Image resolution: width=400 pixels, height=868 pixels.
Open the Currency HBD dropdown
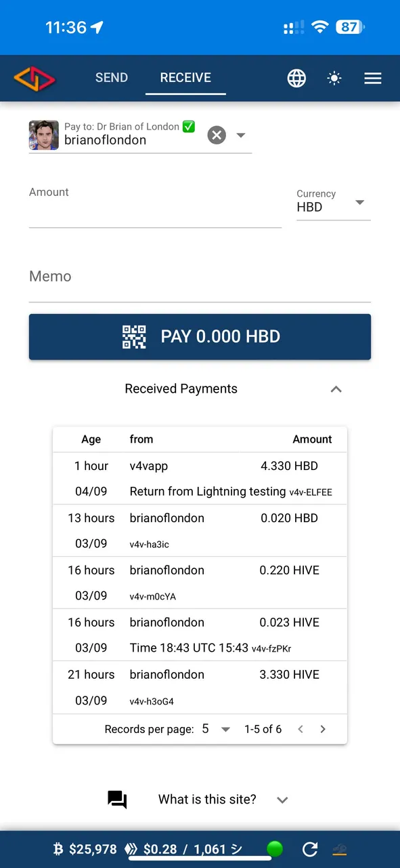pyautogui.click(x=334, y=202)
